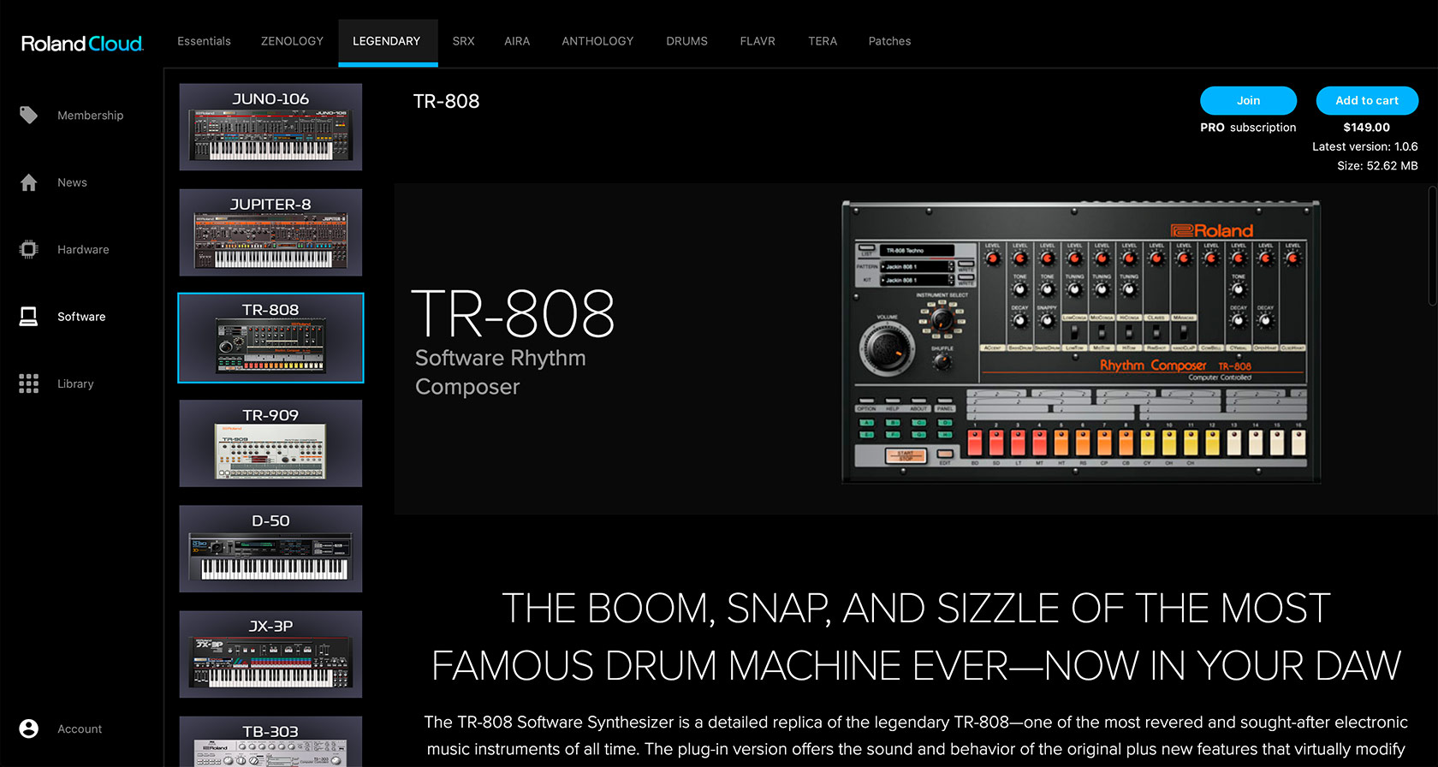Open the Account profile icon
Viewport: 1438px width, 767px height.
(29, 728)
